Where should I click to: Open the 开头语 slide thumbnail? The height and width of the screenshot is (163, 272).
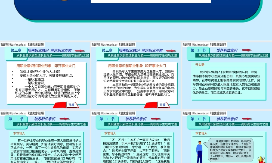tap(227, 76)
